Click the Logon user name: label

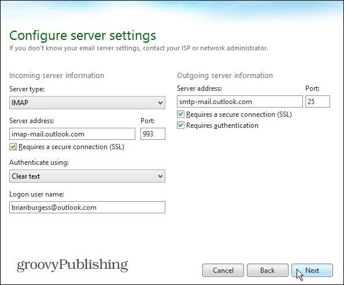[x=36, y=194]
